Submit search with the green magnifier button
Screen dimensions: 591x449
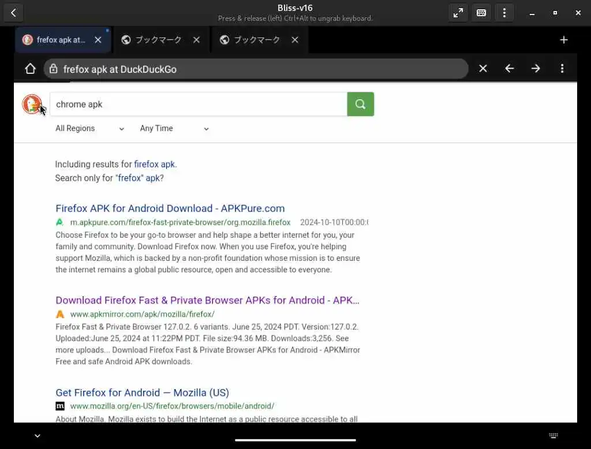tap(360, 104)
